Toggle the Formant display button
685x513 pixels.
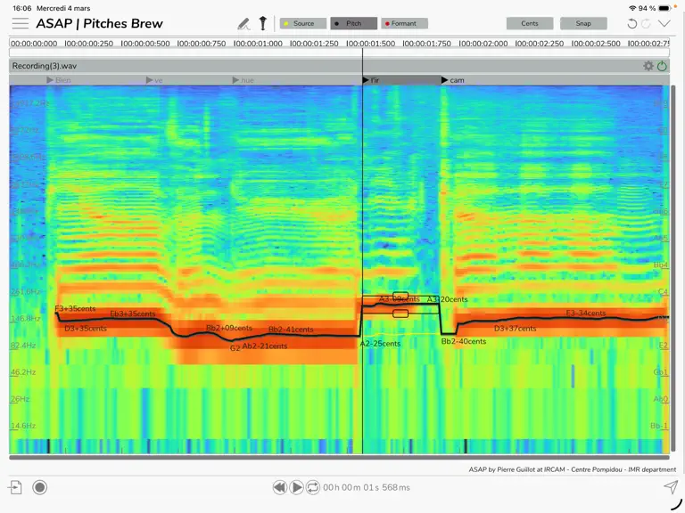pyautogui.click(x=404, y=23)
